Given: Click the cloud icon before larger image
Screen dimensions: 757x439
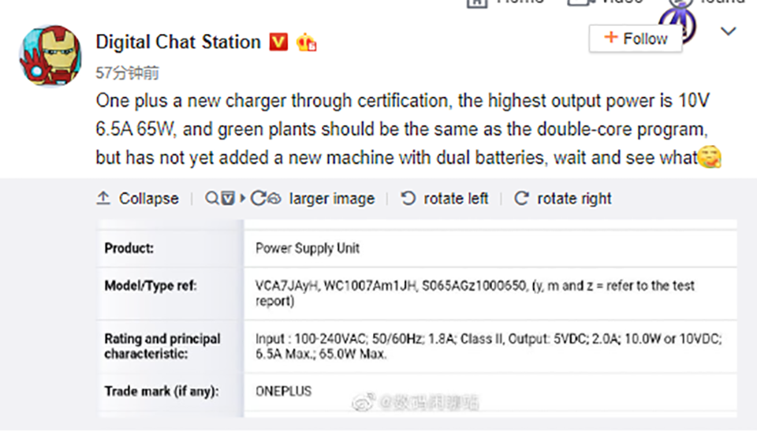Looking at the screenshot, I should (274, 199).
